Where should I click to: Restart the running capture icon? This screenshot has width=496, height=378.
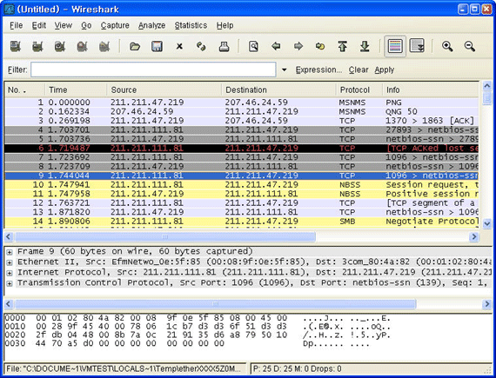point(104,46)
